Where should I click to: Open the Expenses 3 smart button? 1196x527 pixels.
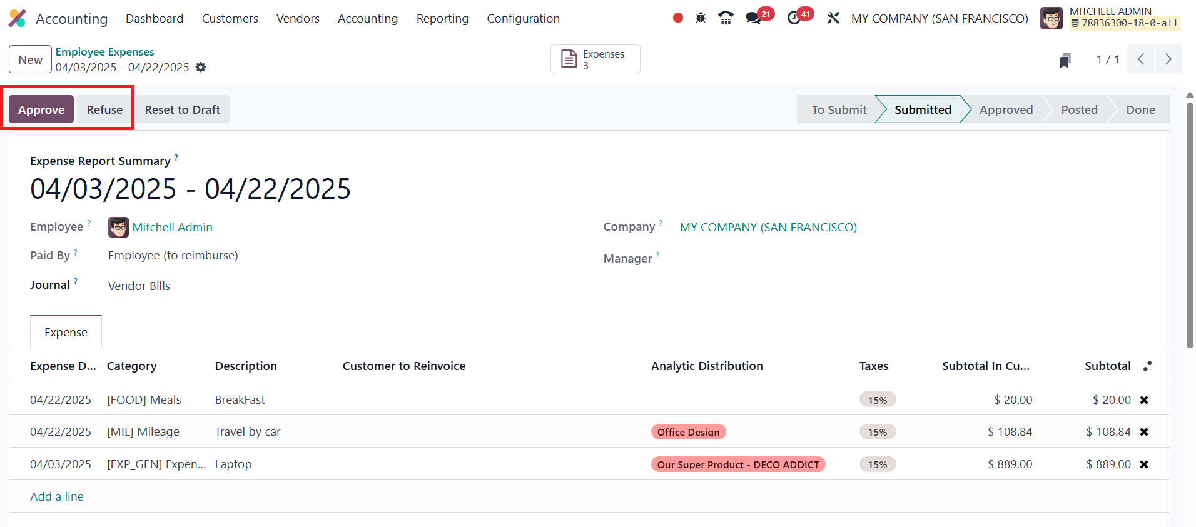[x=595, y=59]
